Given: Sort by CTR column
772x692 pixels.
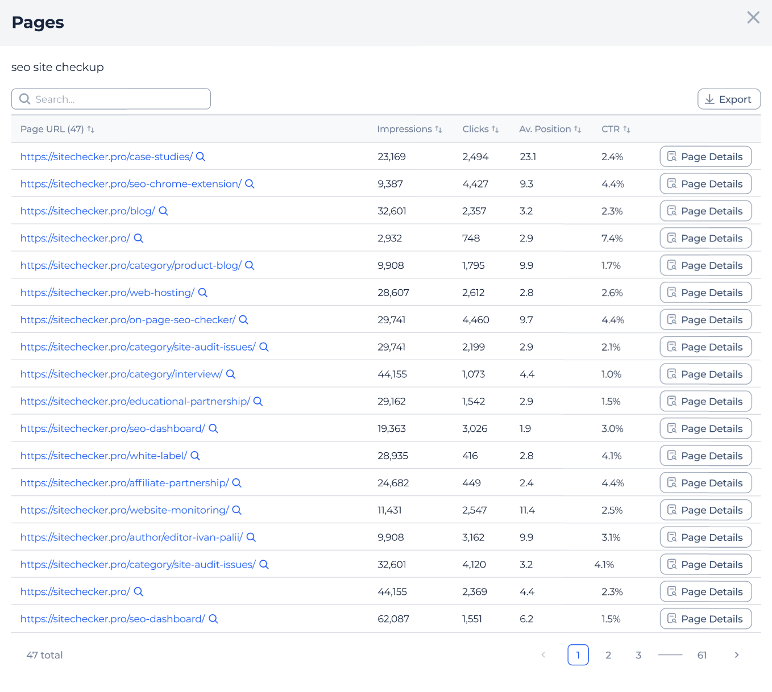Looking at the screenshot, I should pyautogui.click(x=616, y=129).
